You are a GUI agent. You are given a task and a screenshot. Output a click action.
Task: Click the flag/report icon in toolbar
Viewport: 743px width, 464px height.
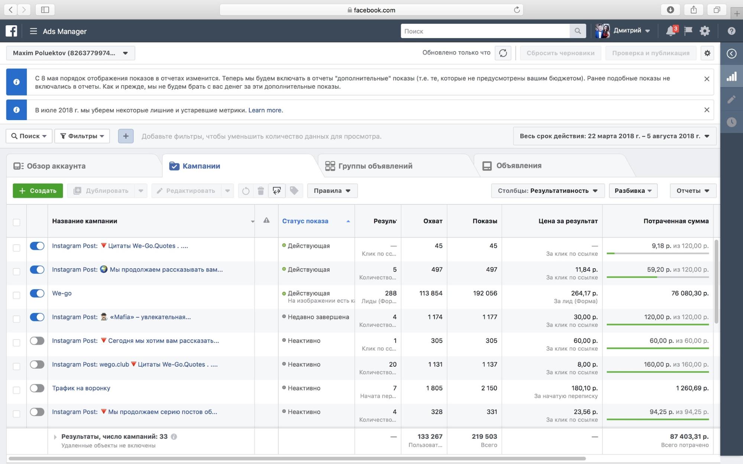[x=687, y=31]
